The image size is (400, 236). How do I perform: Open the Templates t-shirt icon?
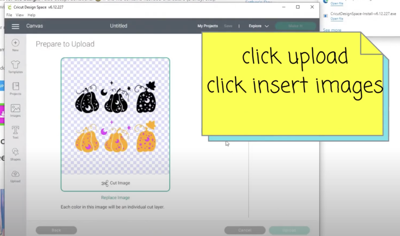click(15, 65)
